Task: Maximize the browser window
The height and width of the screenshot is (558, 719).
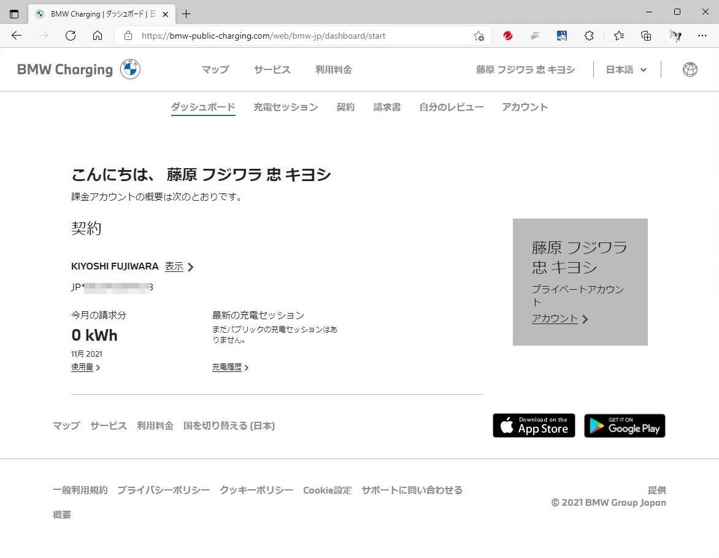Action: pyautogui.click(x=677, y=12)
